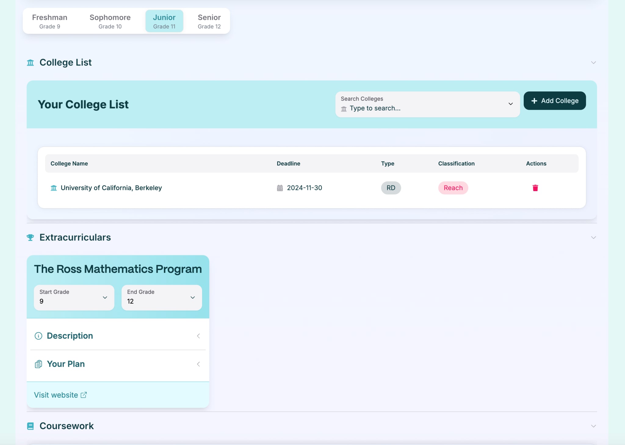Open the Start Grade dropdown
This screenshot has width=625, height=445.
(x=74, y=297)
